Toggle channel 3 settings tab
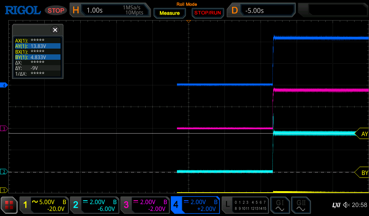Viewport: 369px width, 216px height. point(145,205)
